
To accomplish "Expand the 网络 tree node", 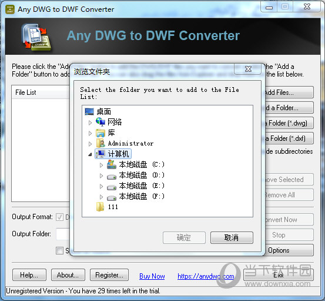I will tap(90, 123).
